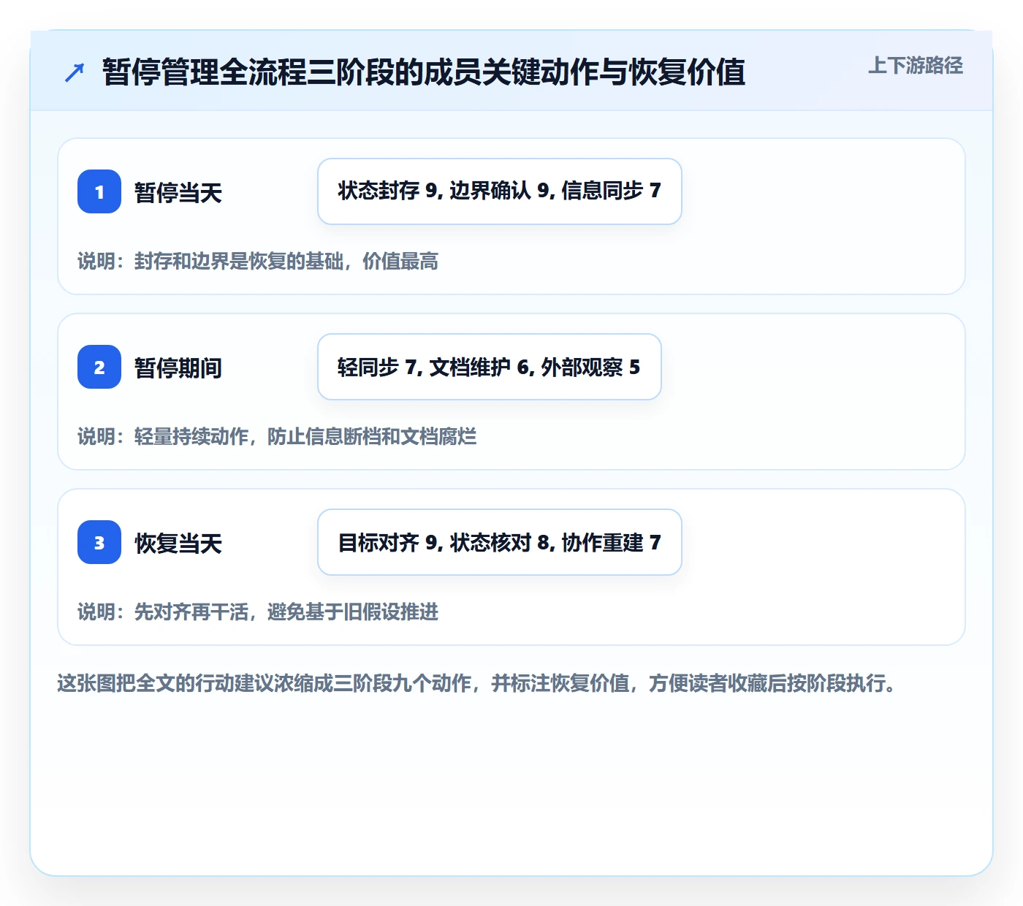Click the diagonal arrow icon beside the title
This screenshot has width=1023, height=906.
click(x=75, y=72)
